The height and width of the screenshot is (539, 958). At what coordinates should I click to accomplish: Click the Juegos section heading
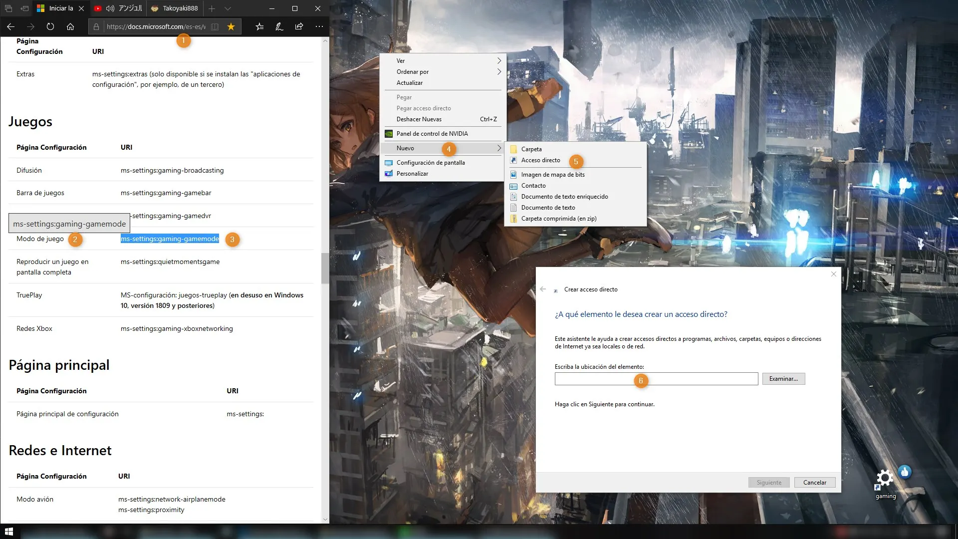[30, 122]
